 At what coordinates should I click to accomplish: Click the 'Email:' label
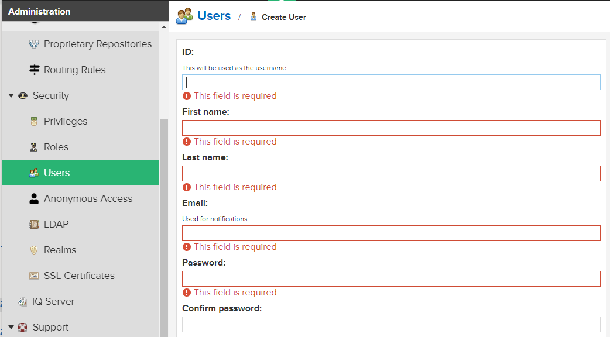(x=195, y=203)
